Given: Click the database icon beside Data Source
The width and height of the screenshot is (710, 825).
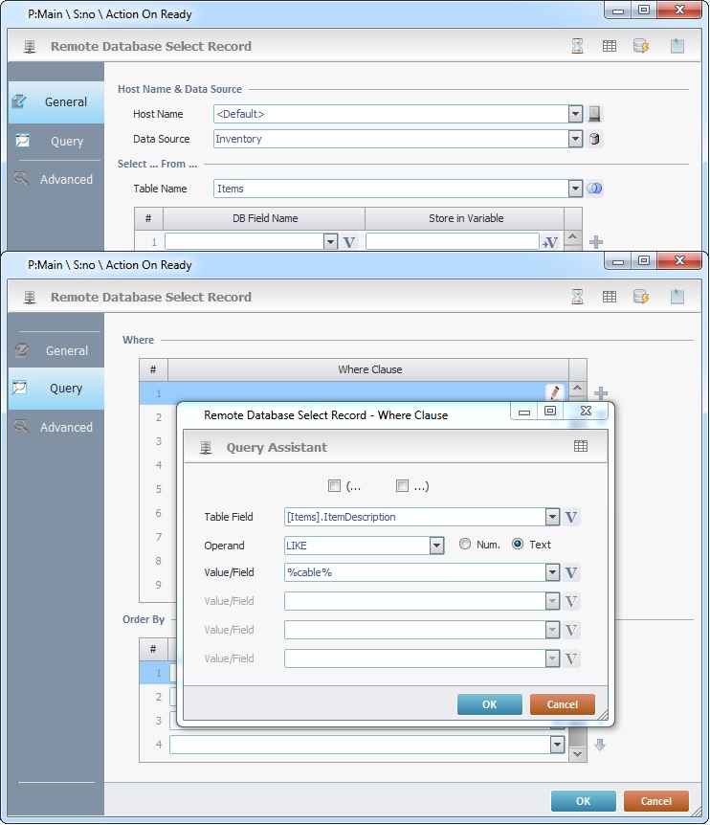Looking at the screenshot, I should (594, 139).
